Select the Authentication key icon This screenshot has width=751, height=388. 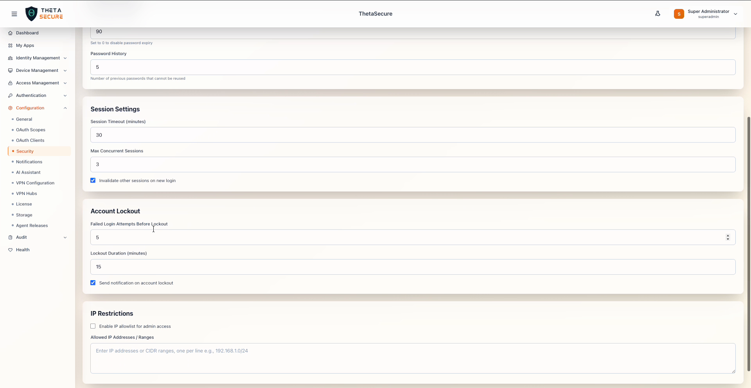(10, 95)
